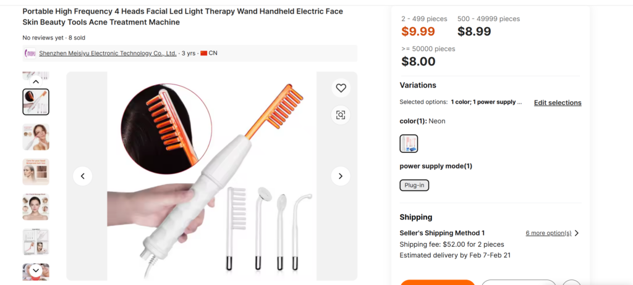Image resolution: width=633 pixels, height=285 pixels.
Task: Click the Meisiyu supplier logo icon
Action: tap(30, 54)
